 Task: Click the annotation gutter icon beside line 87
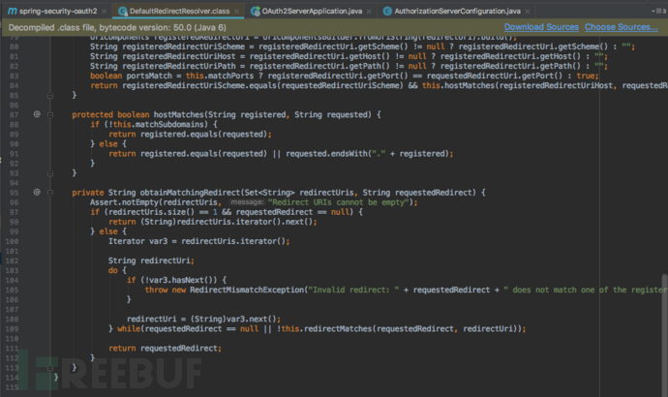(x=37, y=114)
